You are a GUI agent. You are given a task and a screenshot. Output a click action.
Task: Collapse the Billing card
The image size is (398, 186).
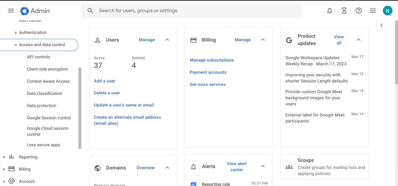tap(263, 40)
